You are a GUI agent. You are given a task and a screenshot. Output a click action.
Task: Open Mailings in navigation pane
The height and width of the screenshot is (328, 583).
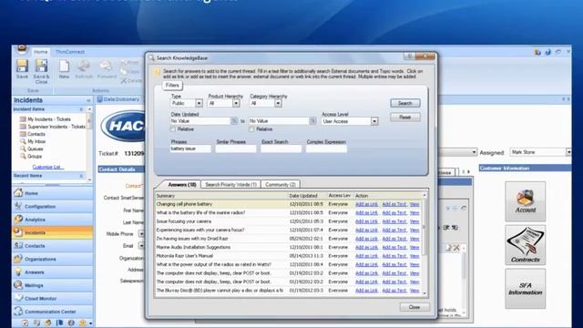click(x=53, y=285)
